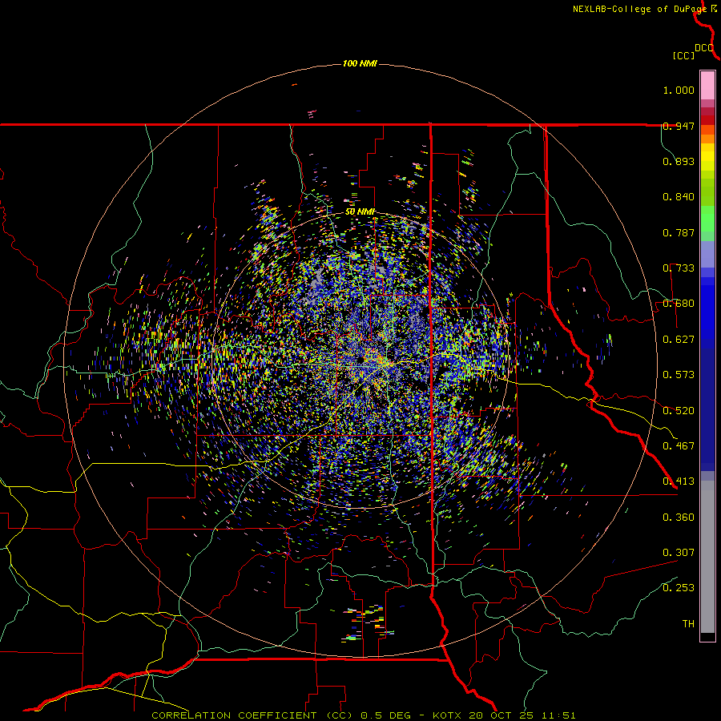The image size is (721, 721).
Task: Select the 0.520 legend value
Action: point(679,411)
